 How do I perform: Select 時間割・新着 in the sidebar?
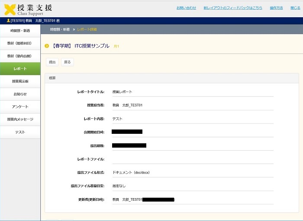pos(20,31)
